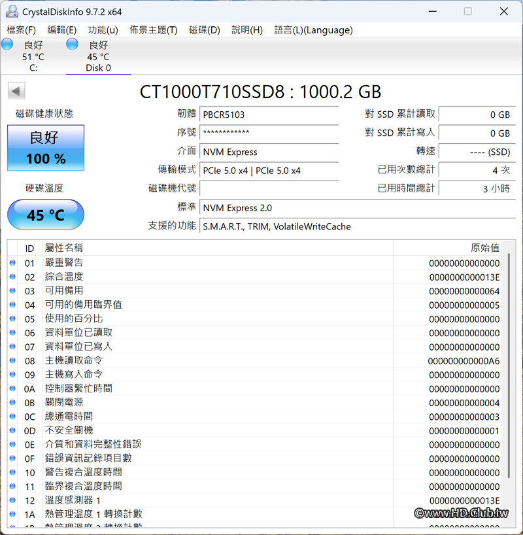
Task: Select the 熱管理溫度 1 轉換計數 attribute name
Action: (93, 514)
